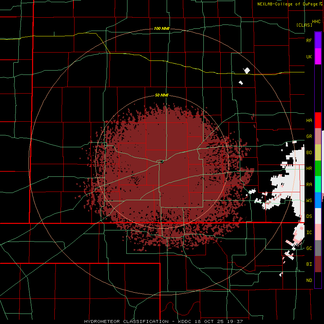Viewport: 324px width, 324px height.
Task: Select the pink IC legend color swatch
Action: pyautogui.click(x=318, y=232)
